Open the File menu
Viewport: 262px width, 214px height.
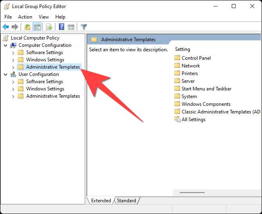tap(8, 17)
